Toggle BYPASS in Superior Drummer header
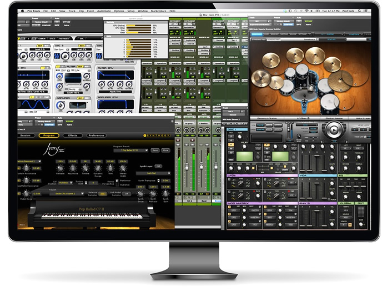The image size is (387, 291). point(308,21)
